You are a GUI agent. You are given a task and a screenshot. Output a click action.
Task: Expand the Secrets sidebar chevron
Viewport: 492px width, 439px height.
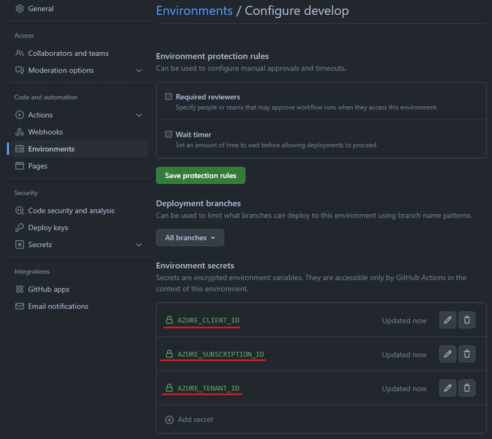(x=139, y=245)
